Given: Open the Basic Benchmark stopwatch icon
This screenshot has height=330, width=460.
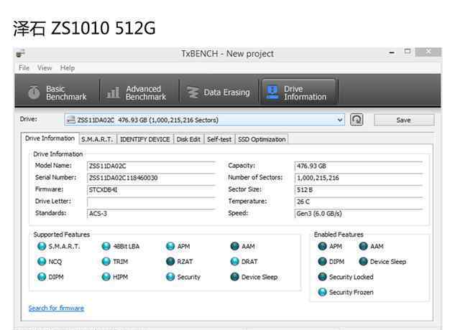Looking at the screenshot, I should coord(34,93).
